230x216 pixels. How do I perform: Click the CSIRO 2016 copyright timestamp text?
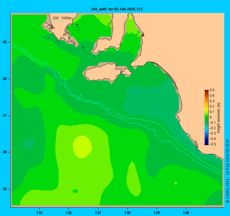click(x=227, y=171)
